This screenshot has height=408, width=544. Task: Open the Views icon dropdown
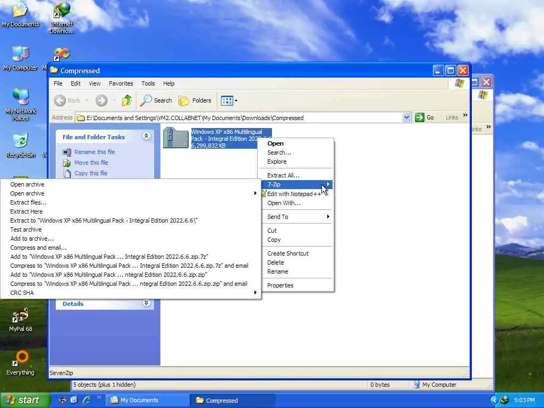pos(229,100)
